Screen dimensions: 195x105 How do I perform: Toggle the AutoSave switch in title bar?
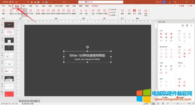pyautogui.click(x=11, y=2)
